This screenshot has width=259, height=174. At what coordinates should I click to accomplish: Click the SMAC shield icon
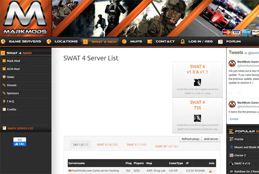[4, 77]
